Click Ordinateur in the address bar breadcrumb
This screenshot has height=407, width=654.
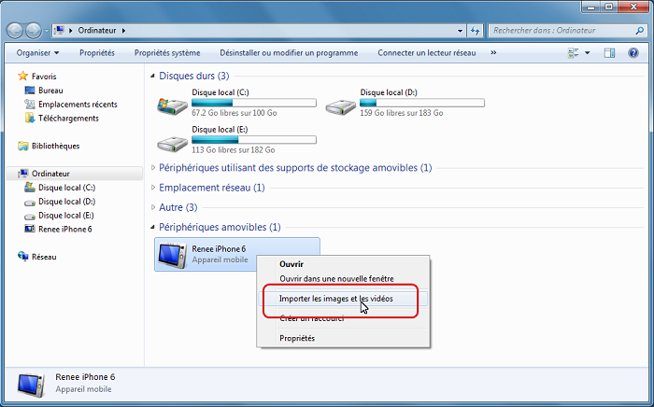coord(97,31)
